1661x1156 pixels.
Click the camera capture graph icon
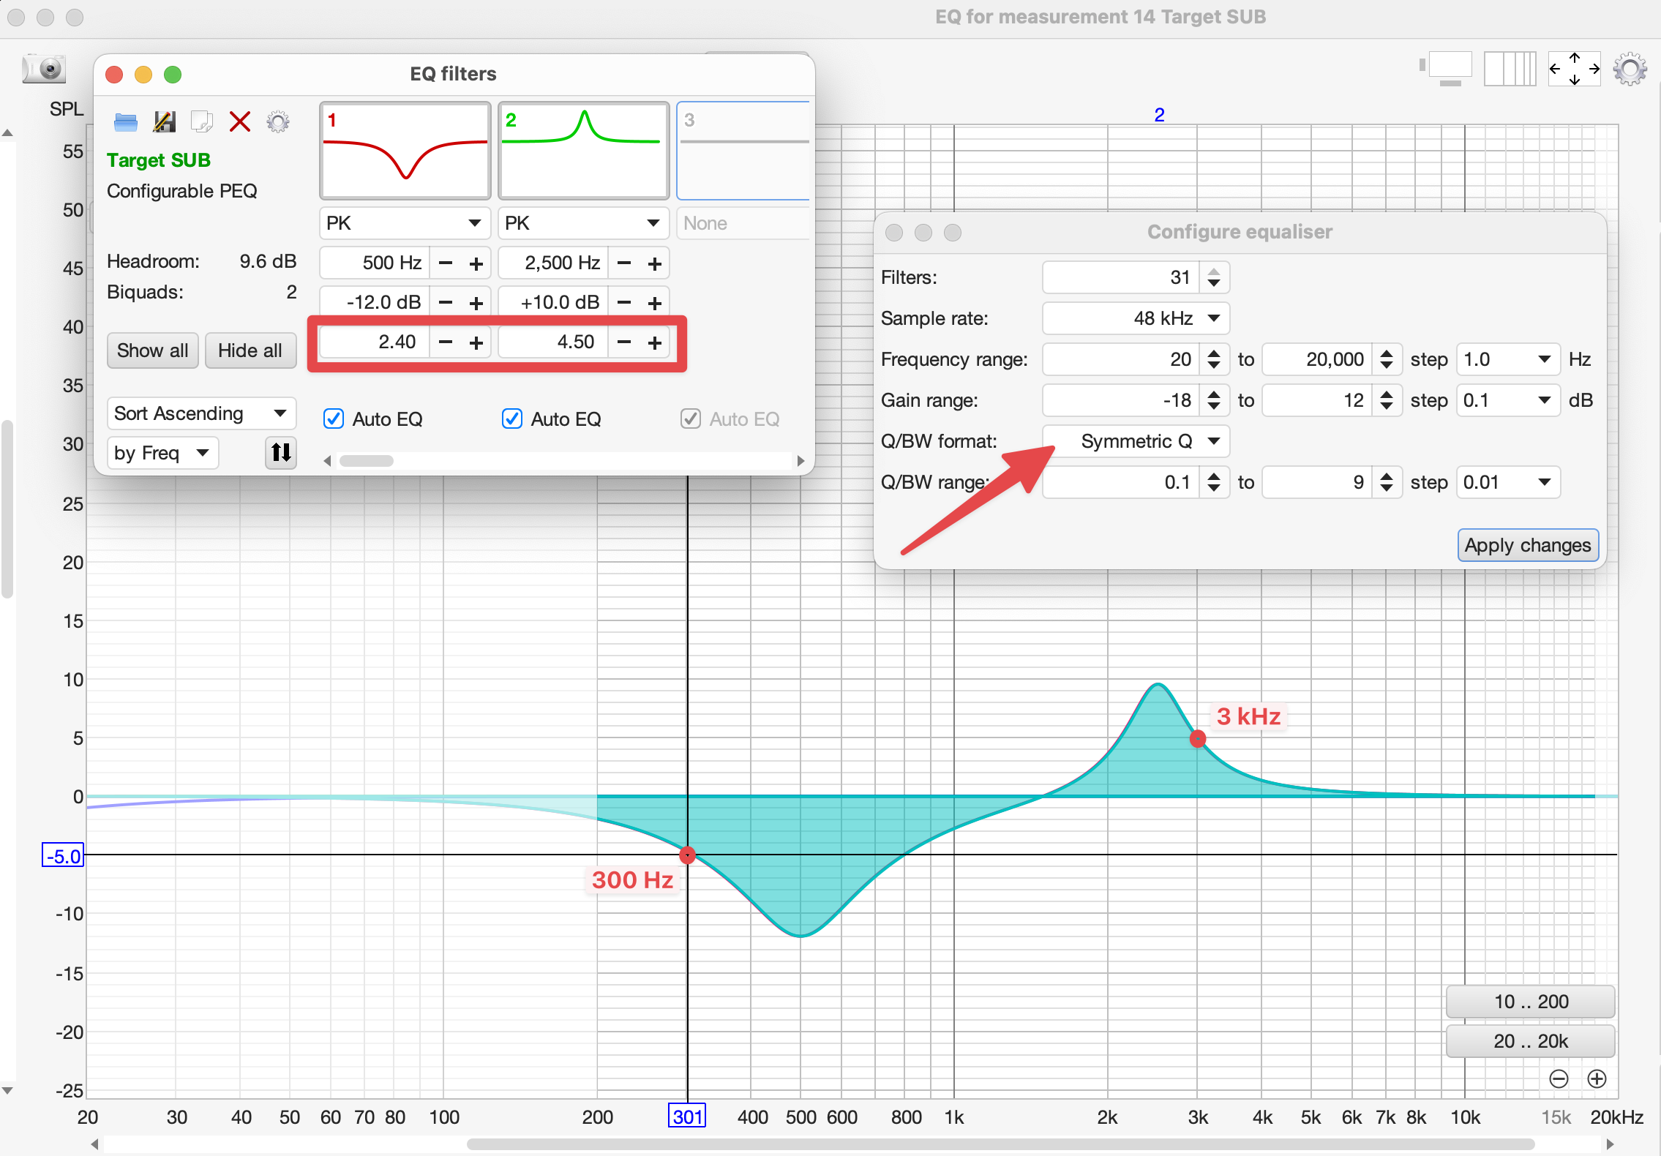pyautogui.click(x=44, y=69)
